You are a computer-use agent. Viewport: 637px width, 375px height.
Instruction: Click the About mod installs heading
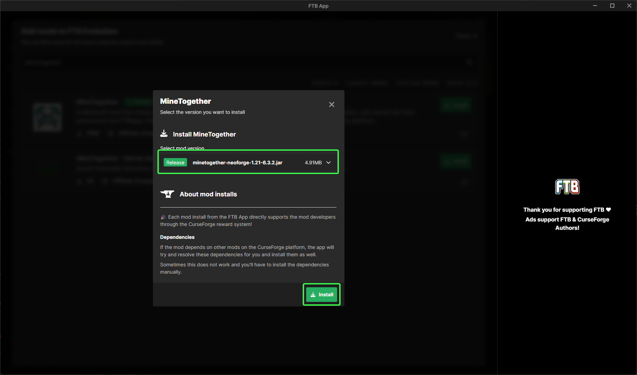click(x=208, y=194)
